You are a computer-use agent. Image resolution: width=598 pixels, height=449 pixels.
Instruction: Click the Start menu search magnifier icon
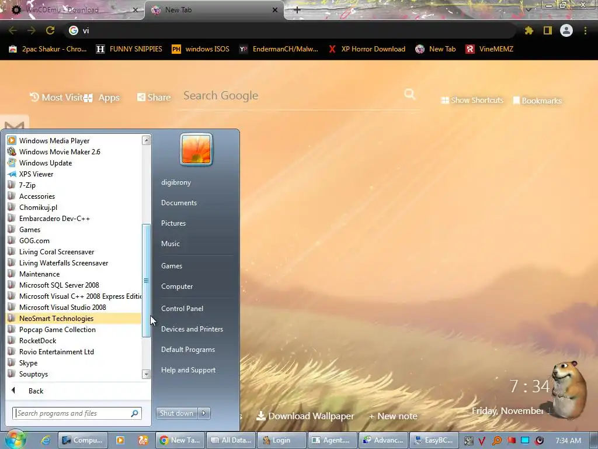coord(135,413)
